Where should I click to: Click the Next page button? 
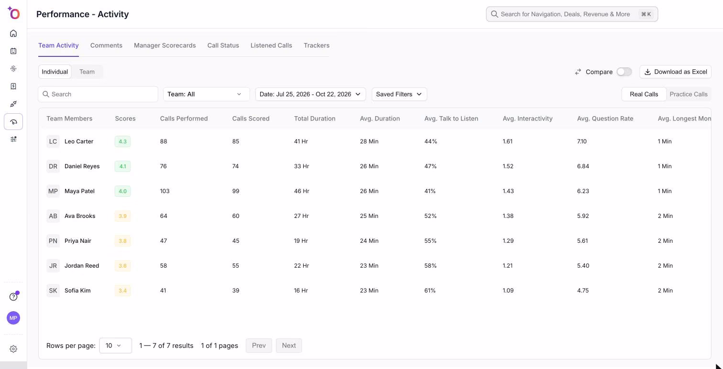[x=289, y=346]
